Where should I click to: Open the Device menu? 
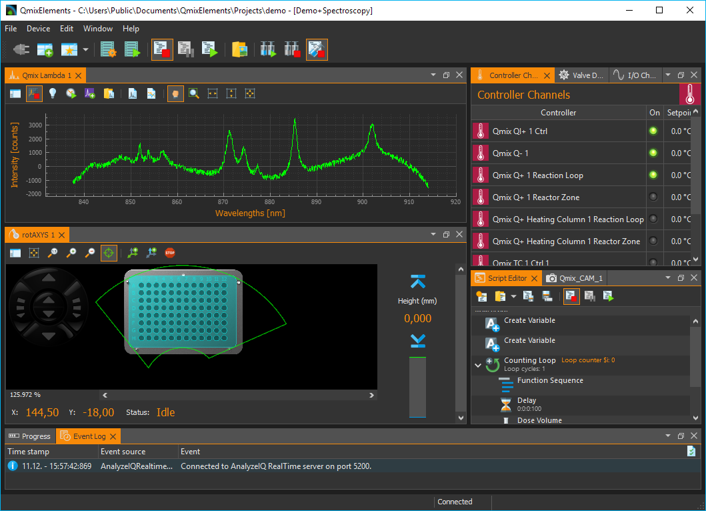pos(38,29)
